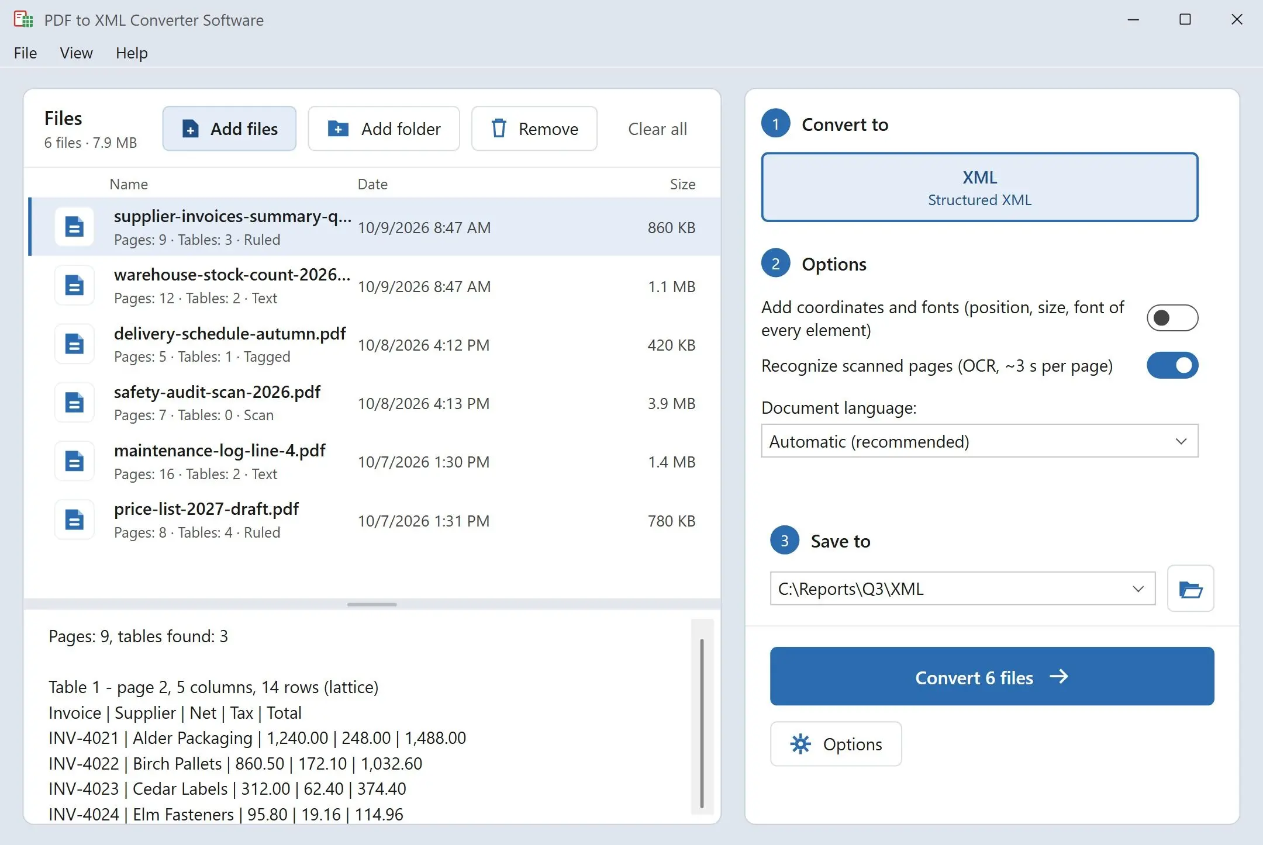Click document icon for price-list-2027-draft.pdf
The image size is (1263, 845).
tap(74, 520)
